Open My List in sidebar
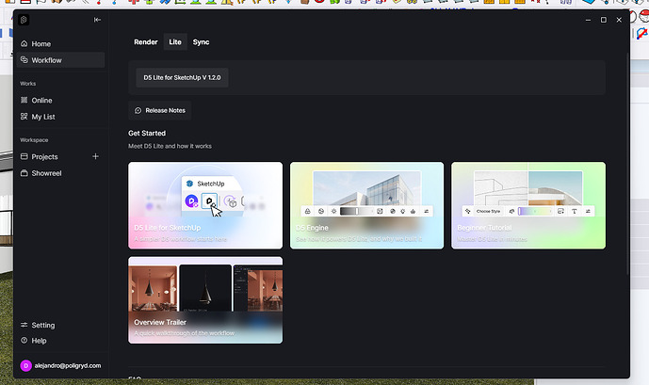The width and height of the screenshot is (649, 385). [x=60, y=117]
